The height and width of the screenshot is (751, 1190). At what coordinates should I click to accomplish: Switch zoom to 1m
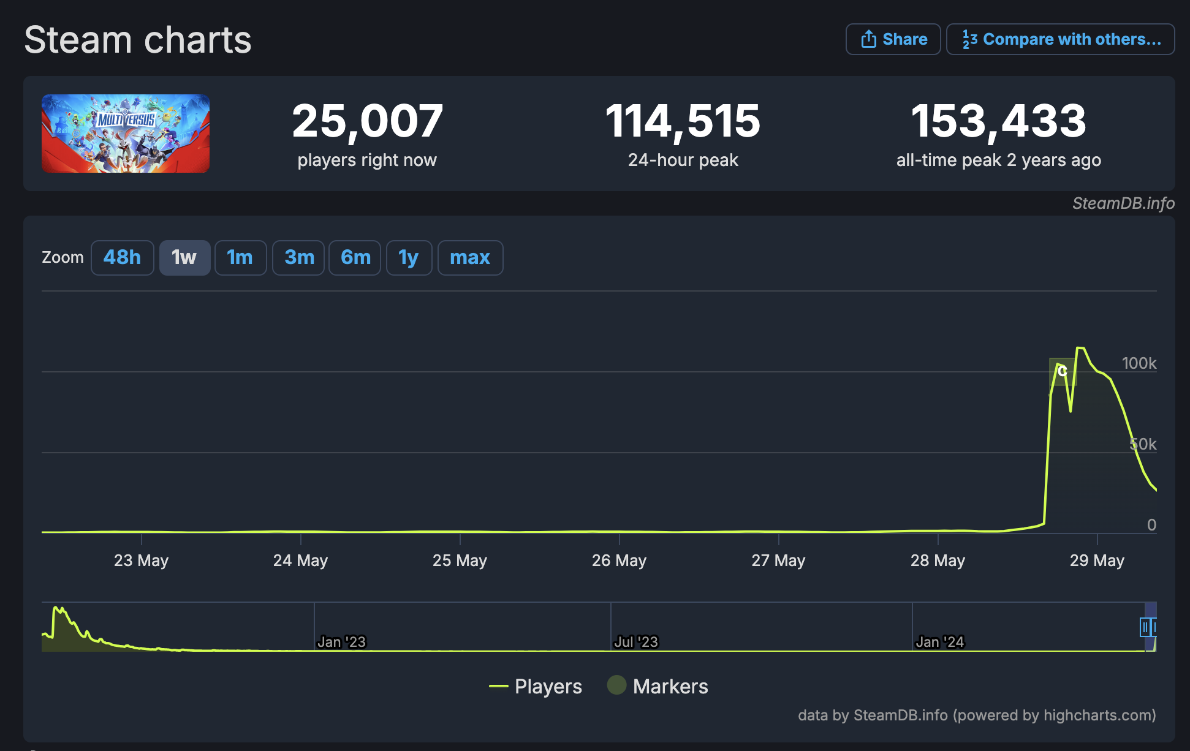(240, 257)
